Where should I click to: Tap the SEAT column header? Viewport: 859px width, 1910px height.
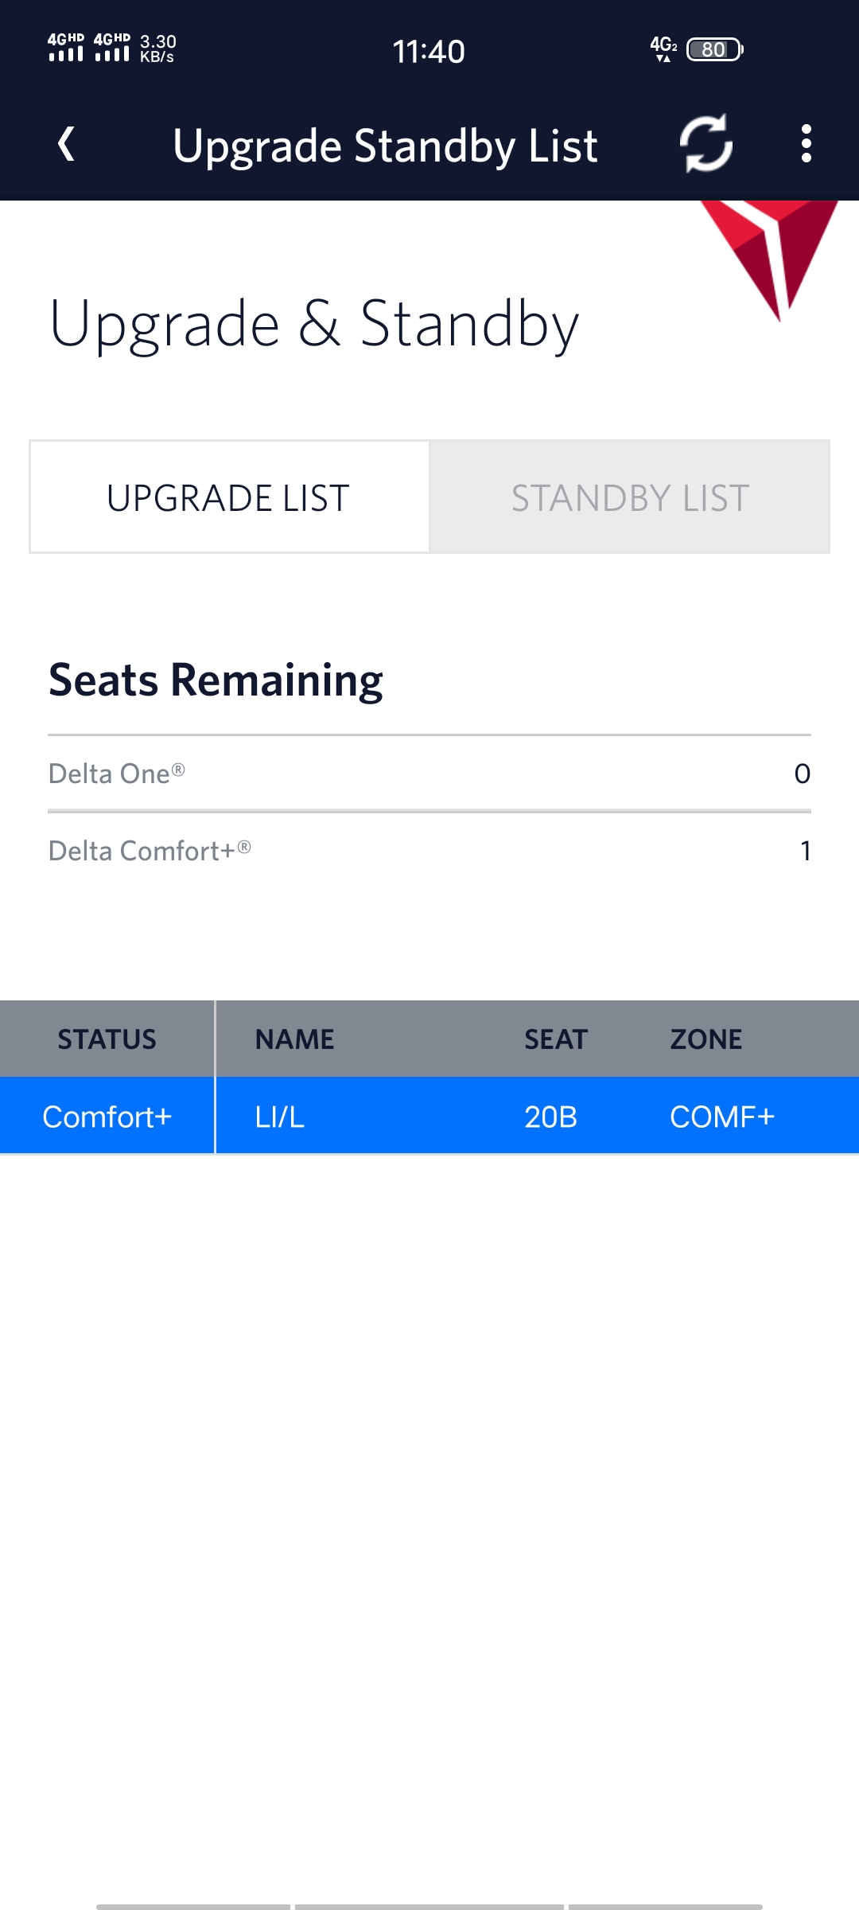(555, 1039)
